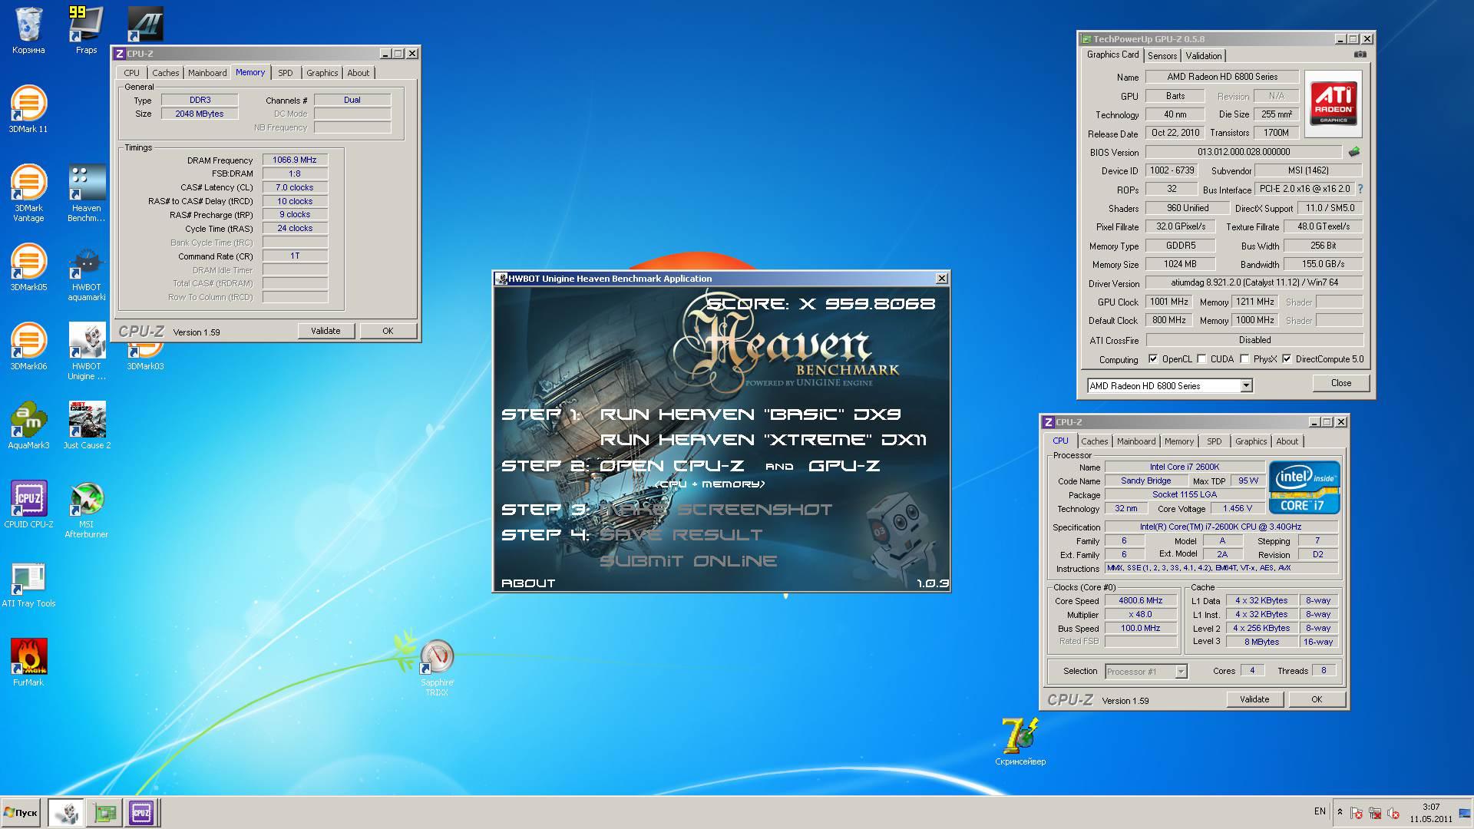Click Validate in the CPU-Z CPU window

[1254, 699]
